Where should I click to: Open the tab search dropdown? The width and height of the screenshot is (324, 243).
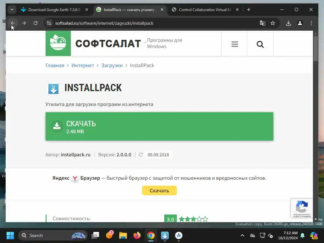(12, 10)
